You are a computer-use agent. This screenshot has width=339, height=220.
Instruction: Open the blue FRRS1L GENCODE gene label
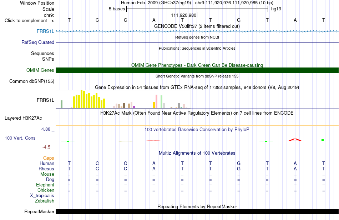coord(45,31)
